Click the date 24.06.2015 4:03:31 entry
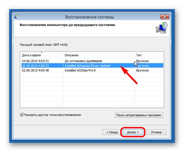The width and height of the screenshot is (184, 152). coord(35,61)
